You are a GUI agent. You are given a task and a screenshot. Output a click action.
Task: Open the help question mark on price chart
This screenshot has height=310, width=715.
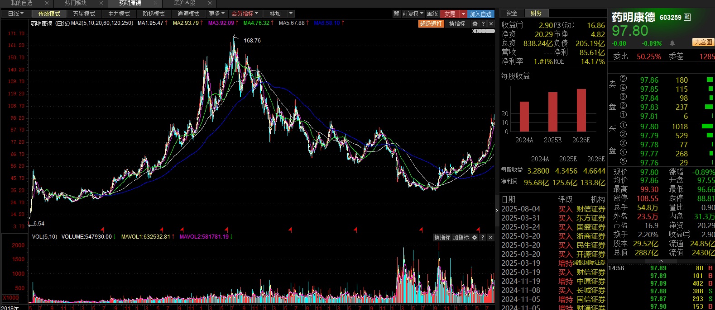click(483, 24)
